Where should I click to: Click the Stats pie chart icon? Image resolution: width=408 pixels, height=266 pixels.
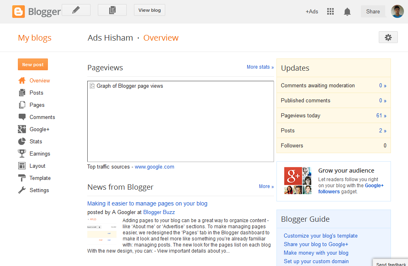pos(22,141)
